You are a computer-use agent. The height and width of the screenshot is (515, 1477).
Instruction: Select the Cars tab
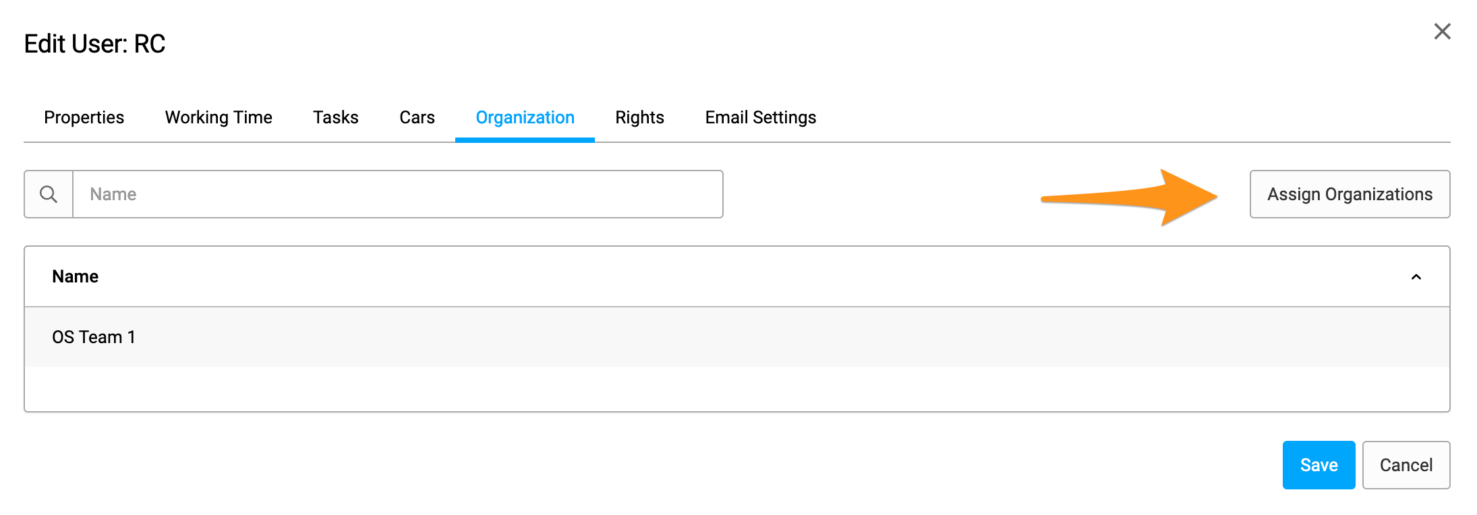[x=417, y=117]
